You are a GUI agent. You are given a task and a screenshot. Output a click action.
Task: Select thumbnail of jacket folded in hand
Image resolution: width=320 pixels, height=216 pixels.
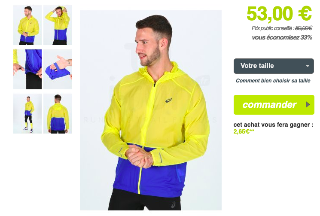58,69
